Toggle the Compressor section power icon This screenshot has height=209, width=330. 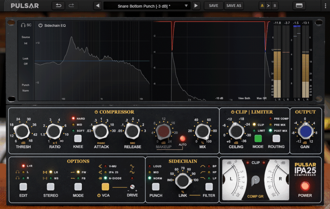tap(96, 112)
